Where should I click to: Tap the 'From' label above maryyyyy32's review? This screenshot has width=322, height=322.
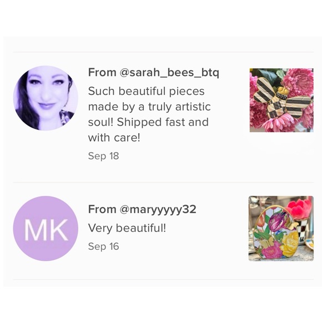click(x=102, y=209)
